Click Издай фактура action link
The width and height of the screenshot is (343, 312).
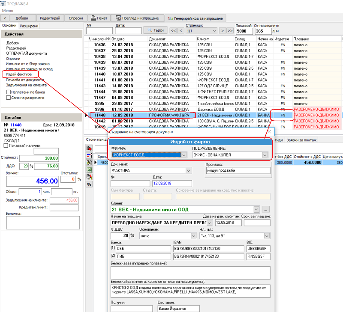tap(19, 74)
